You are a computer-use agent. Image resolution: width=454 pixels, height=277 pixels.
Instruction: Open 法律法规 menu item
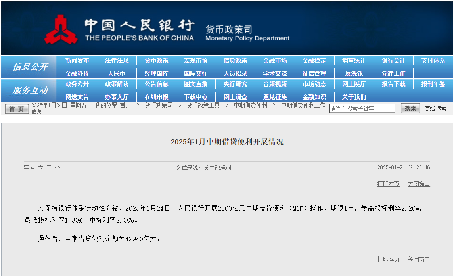117,61
